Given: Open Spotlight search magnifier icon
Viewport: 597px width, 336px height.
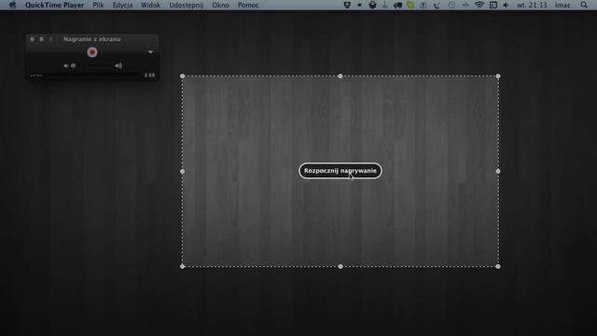Looking at the screenshot, I should [584, 5].
